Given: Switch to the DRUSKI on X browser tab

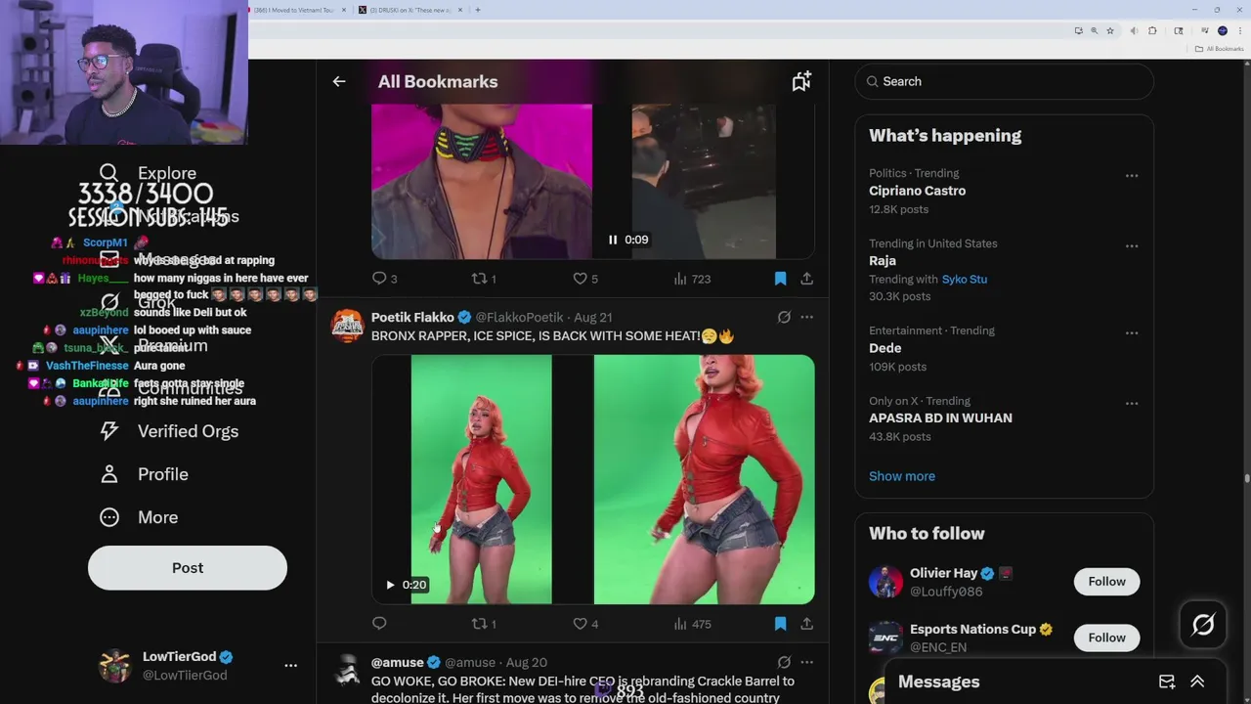Looking at the screenshot, I should coord(405,10).
